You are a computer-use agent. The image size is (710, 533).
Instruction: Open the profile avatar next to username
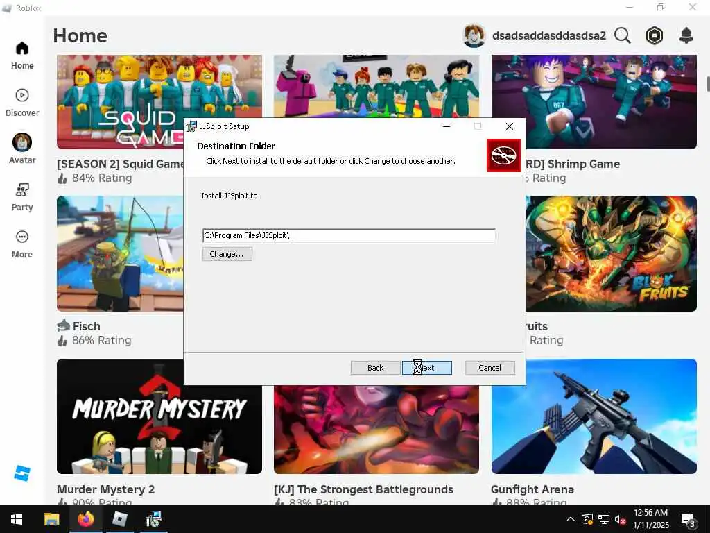click(474, 35)
